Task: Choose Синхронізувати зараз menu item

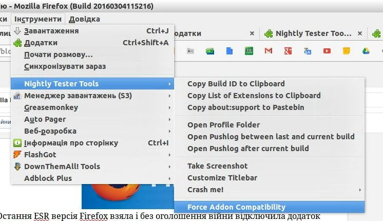Action: pos(92,66)
